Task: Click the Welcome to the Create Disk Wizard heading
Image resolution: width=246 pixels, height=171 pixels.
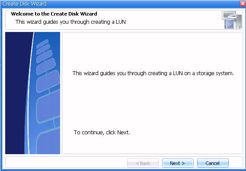Action: point(54,14)
